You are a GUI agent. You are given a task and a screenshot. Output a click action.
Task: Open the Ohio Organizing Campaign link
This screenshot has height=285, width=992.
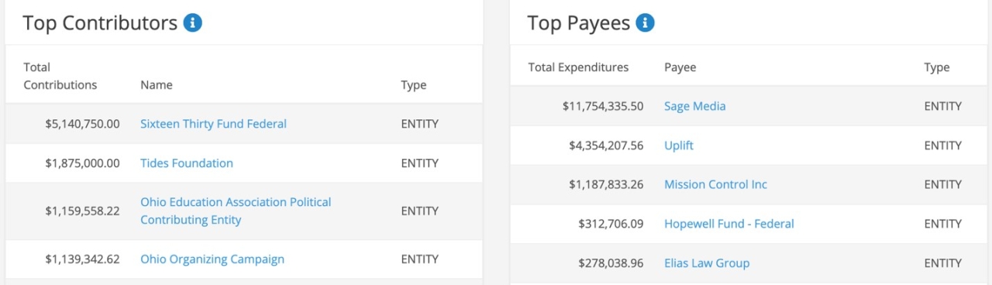coord(212,259)
